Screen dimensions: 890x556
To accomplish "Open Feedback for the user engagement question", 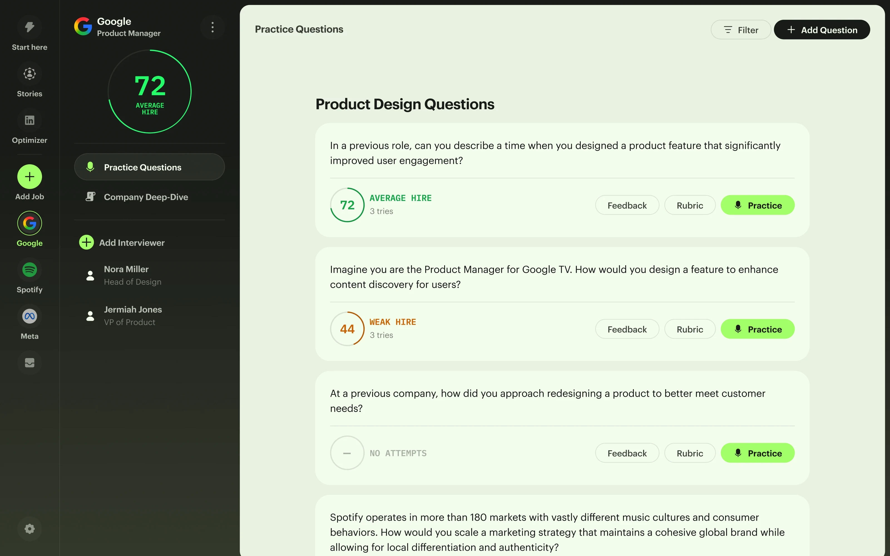I will [x=627, y=205].
